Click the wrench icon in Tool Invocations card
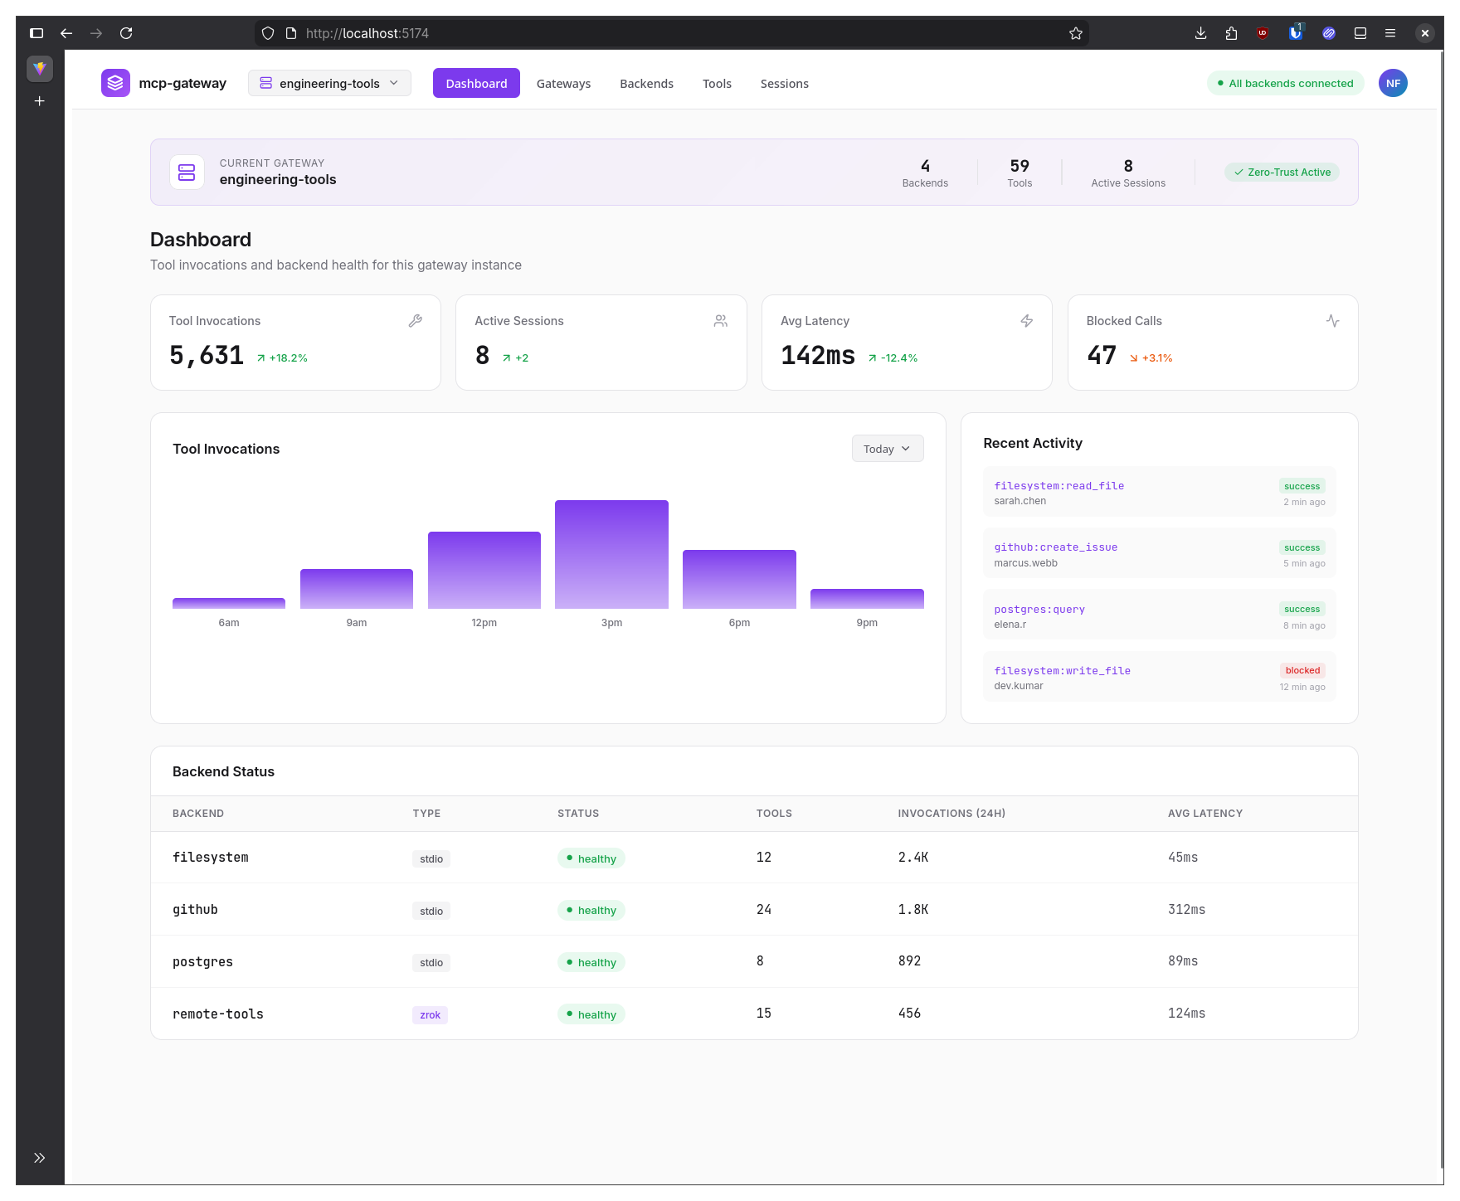1460x1201 pixels. pos(416,321)
